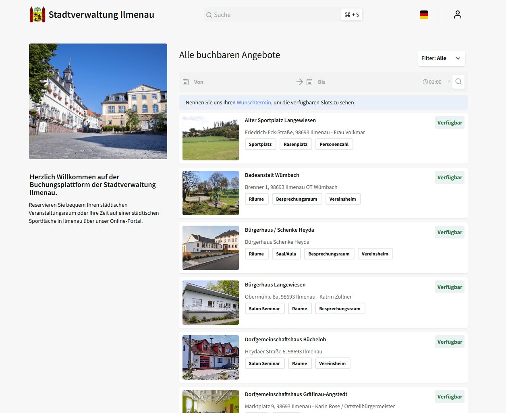Open Bürgerhaus / Schenke Heyda thumbnail
The width and height of the screenshot is (506, 413).
(x=211, y=248)
